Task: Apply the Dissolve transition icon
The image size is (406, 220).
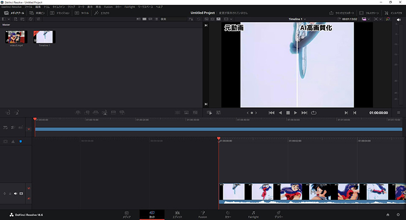Action: click(x=187, y=113)
